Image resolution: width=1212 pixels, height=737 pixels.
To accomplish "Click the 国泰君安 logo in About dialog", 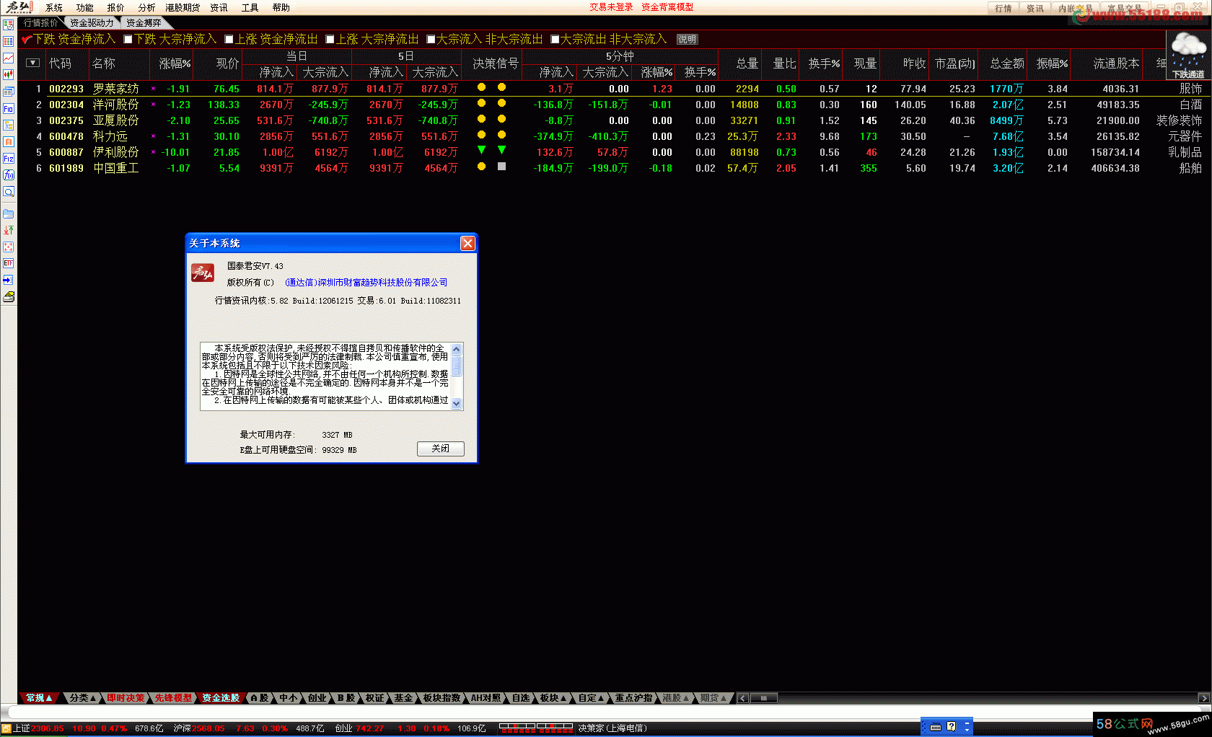I will click(x=203, y=273).
